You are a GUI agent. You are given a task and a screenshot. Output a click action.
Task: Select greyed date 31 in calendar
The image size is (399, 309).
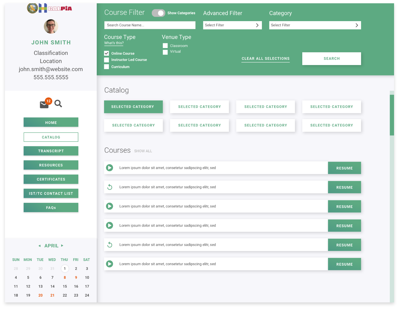(52, 269)
